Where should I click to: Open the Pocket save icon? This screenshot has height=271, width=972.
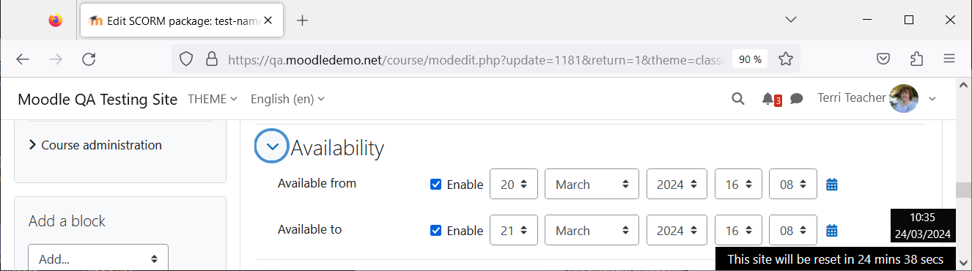coord(884,59)
